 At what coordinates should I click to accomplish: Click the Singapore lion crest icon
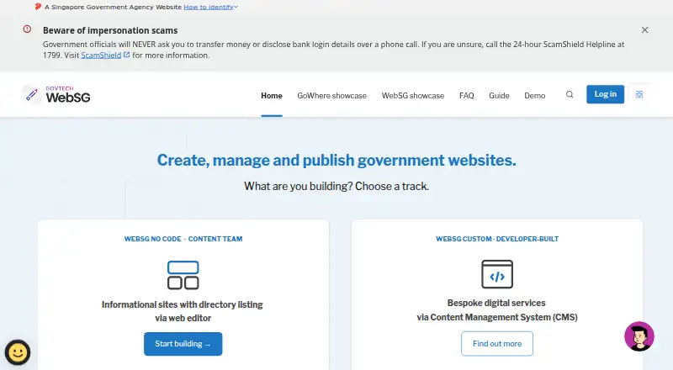(38, 7)
